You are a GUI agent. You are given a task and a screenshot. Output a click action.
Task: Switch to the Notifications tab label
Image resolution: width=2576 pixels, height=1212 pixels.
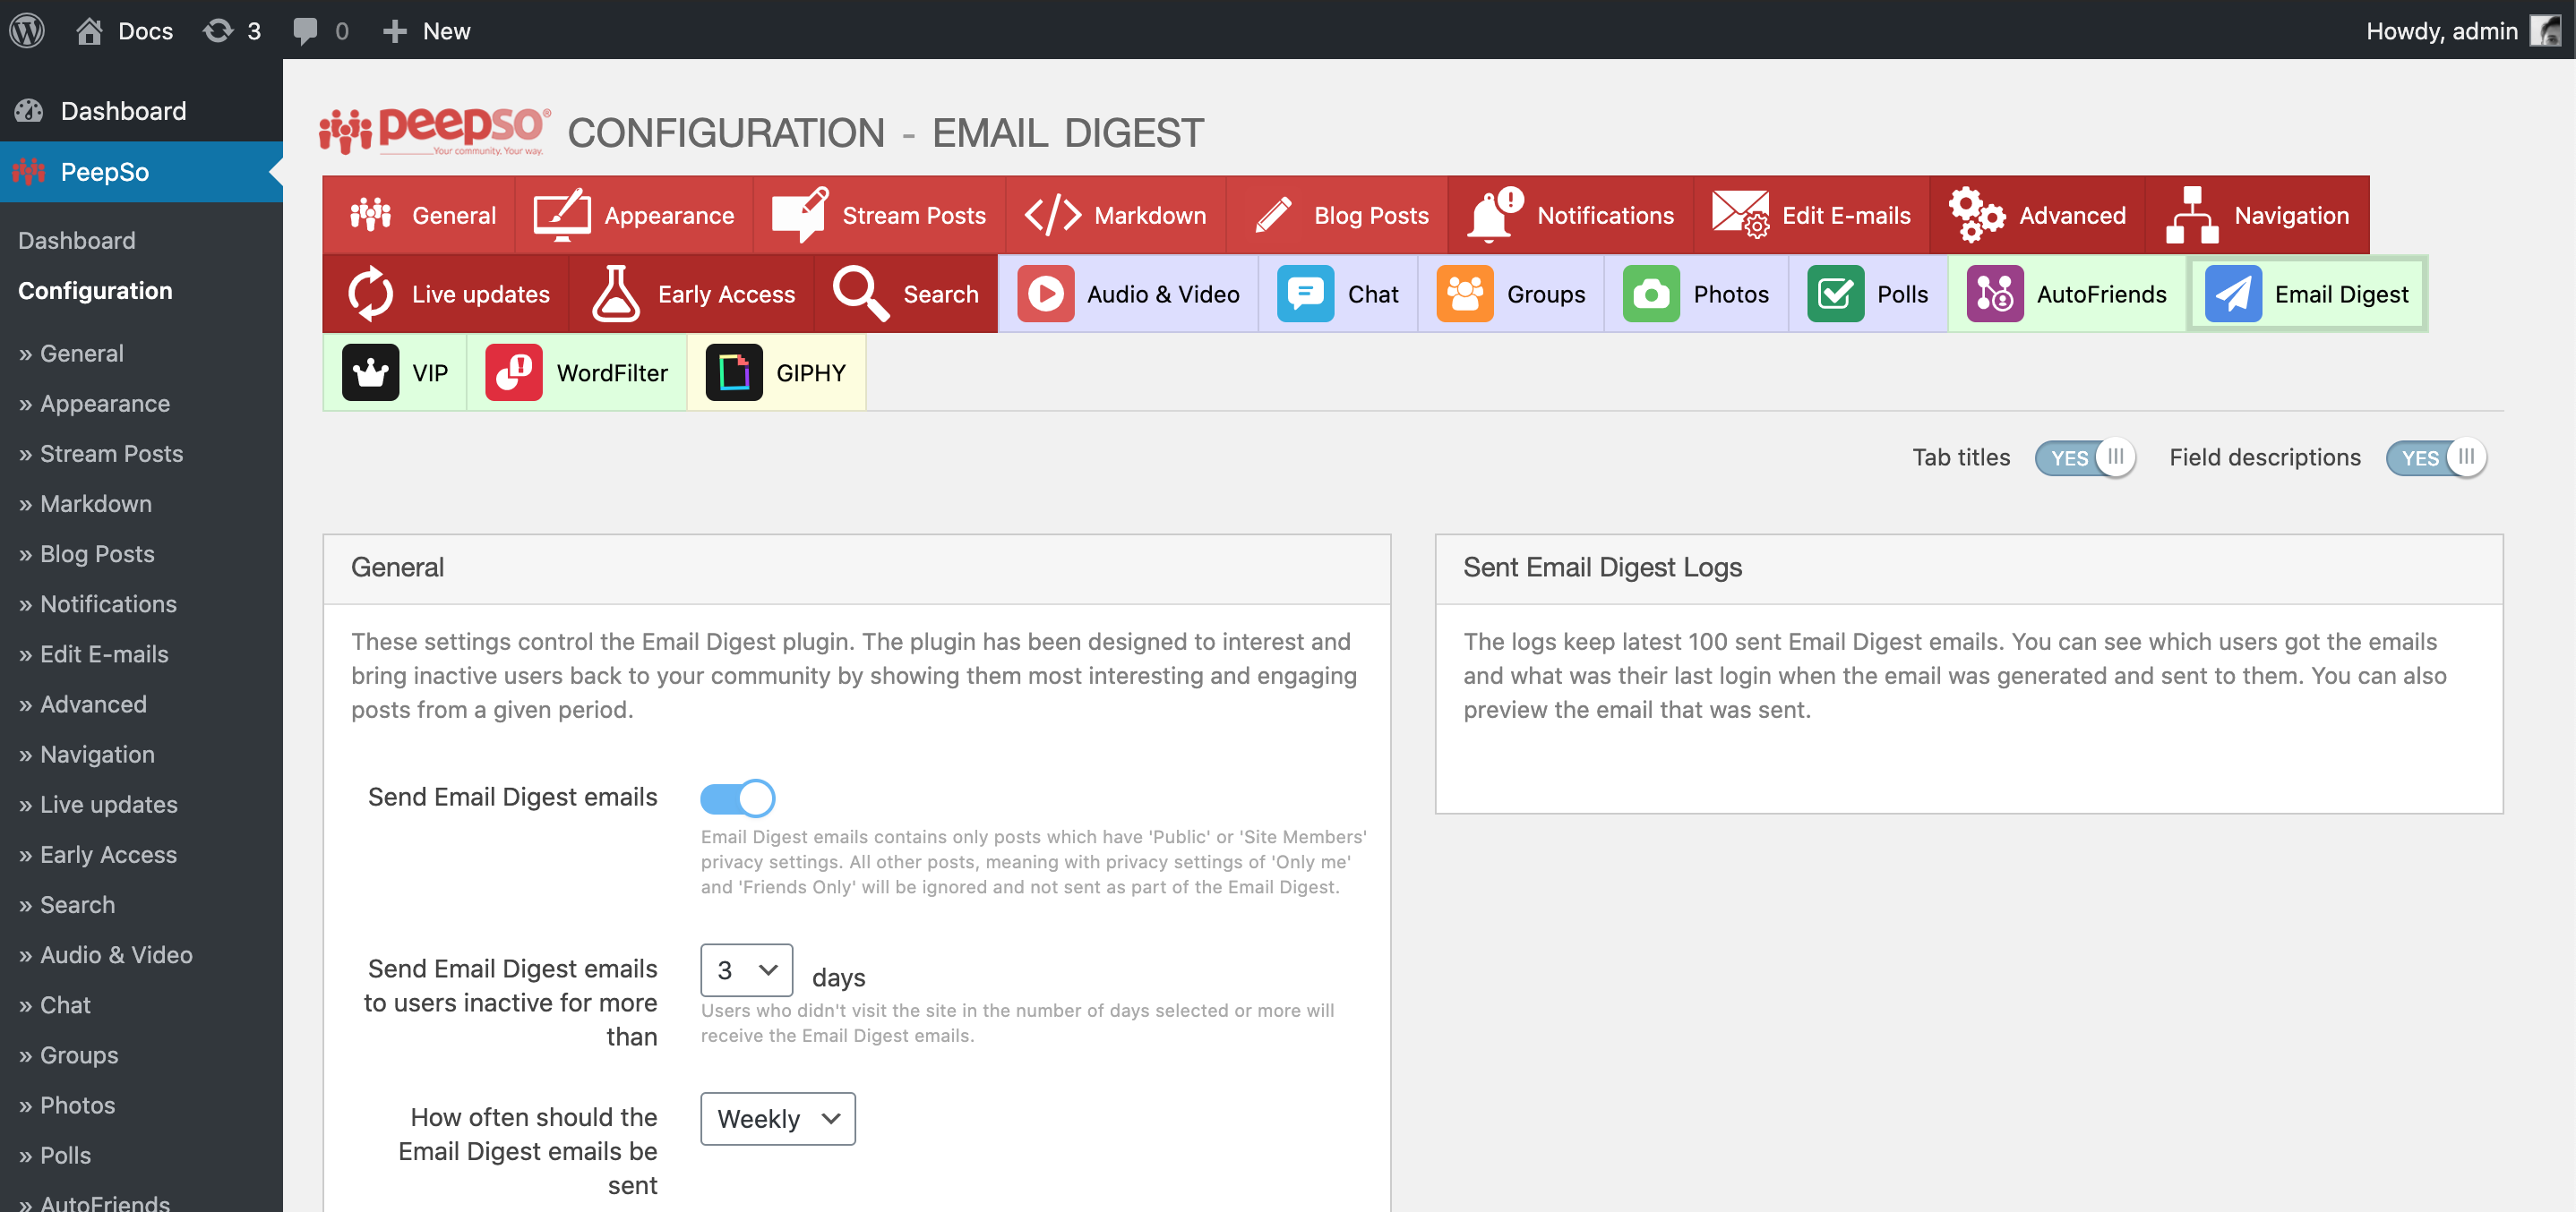tap(1605, 215)
